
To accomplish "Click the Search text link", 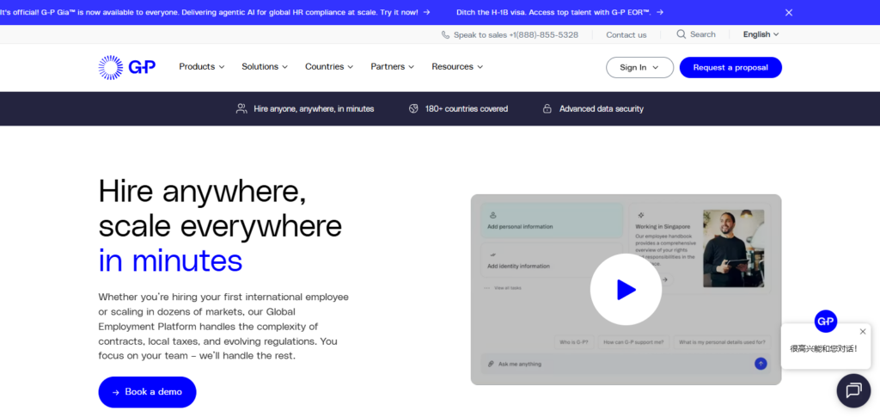I will pos(703,34).
